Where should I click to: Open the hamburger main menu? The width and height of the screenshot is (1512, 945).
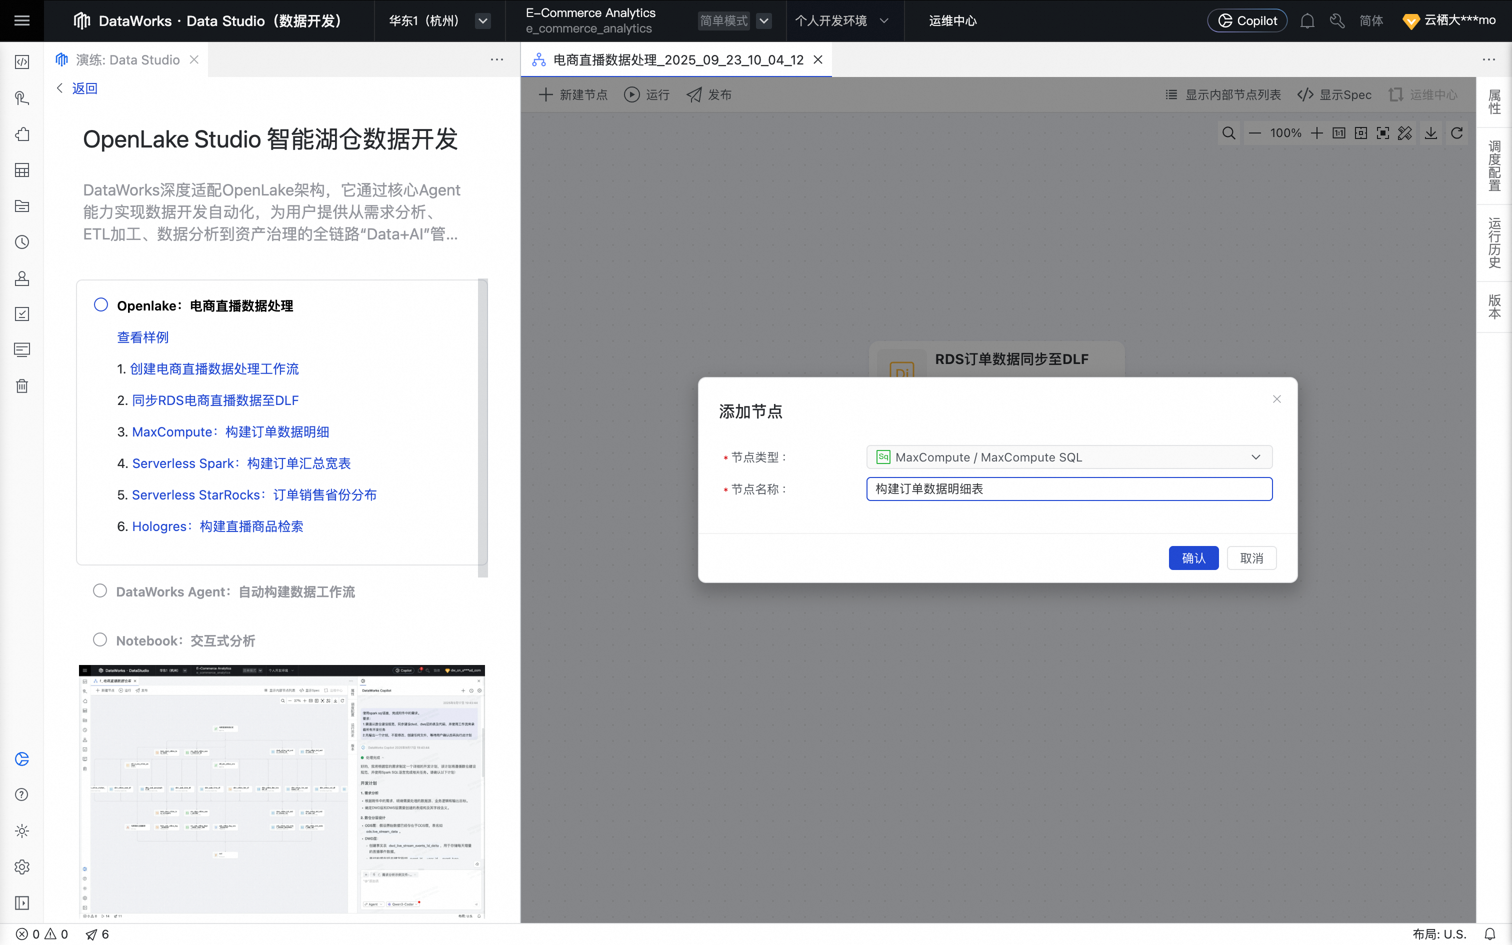[x=22, y=20]
